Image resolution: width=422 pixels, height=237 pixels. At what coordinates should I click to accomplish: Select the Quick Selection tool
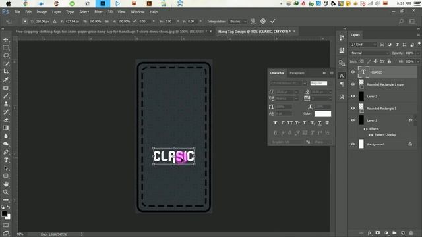(x=6, y=64)
